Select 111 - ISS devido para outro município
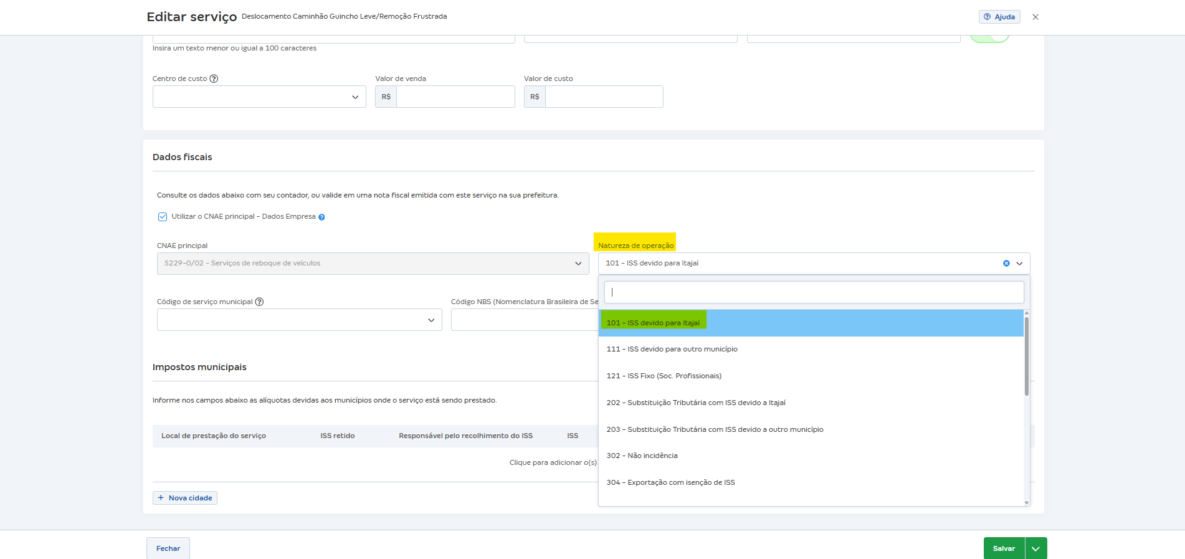1185x559 pixels. tap(672, 349)
